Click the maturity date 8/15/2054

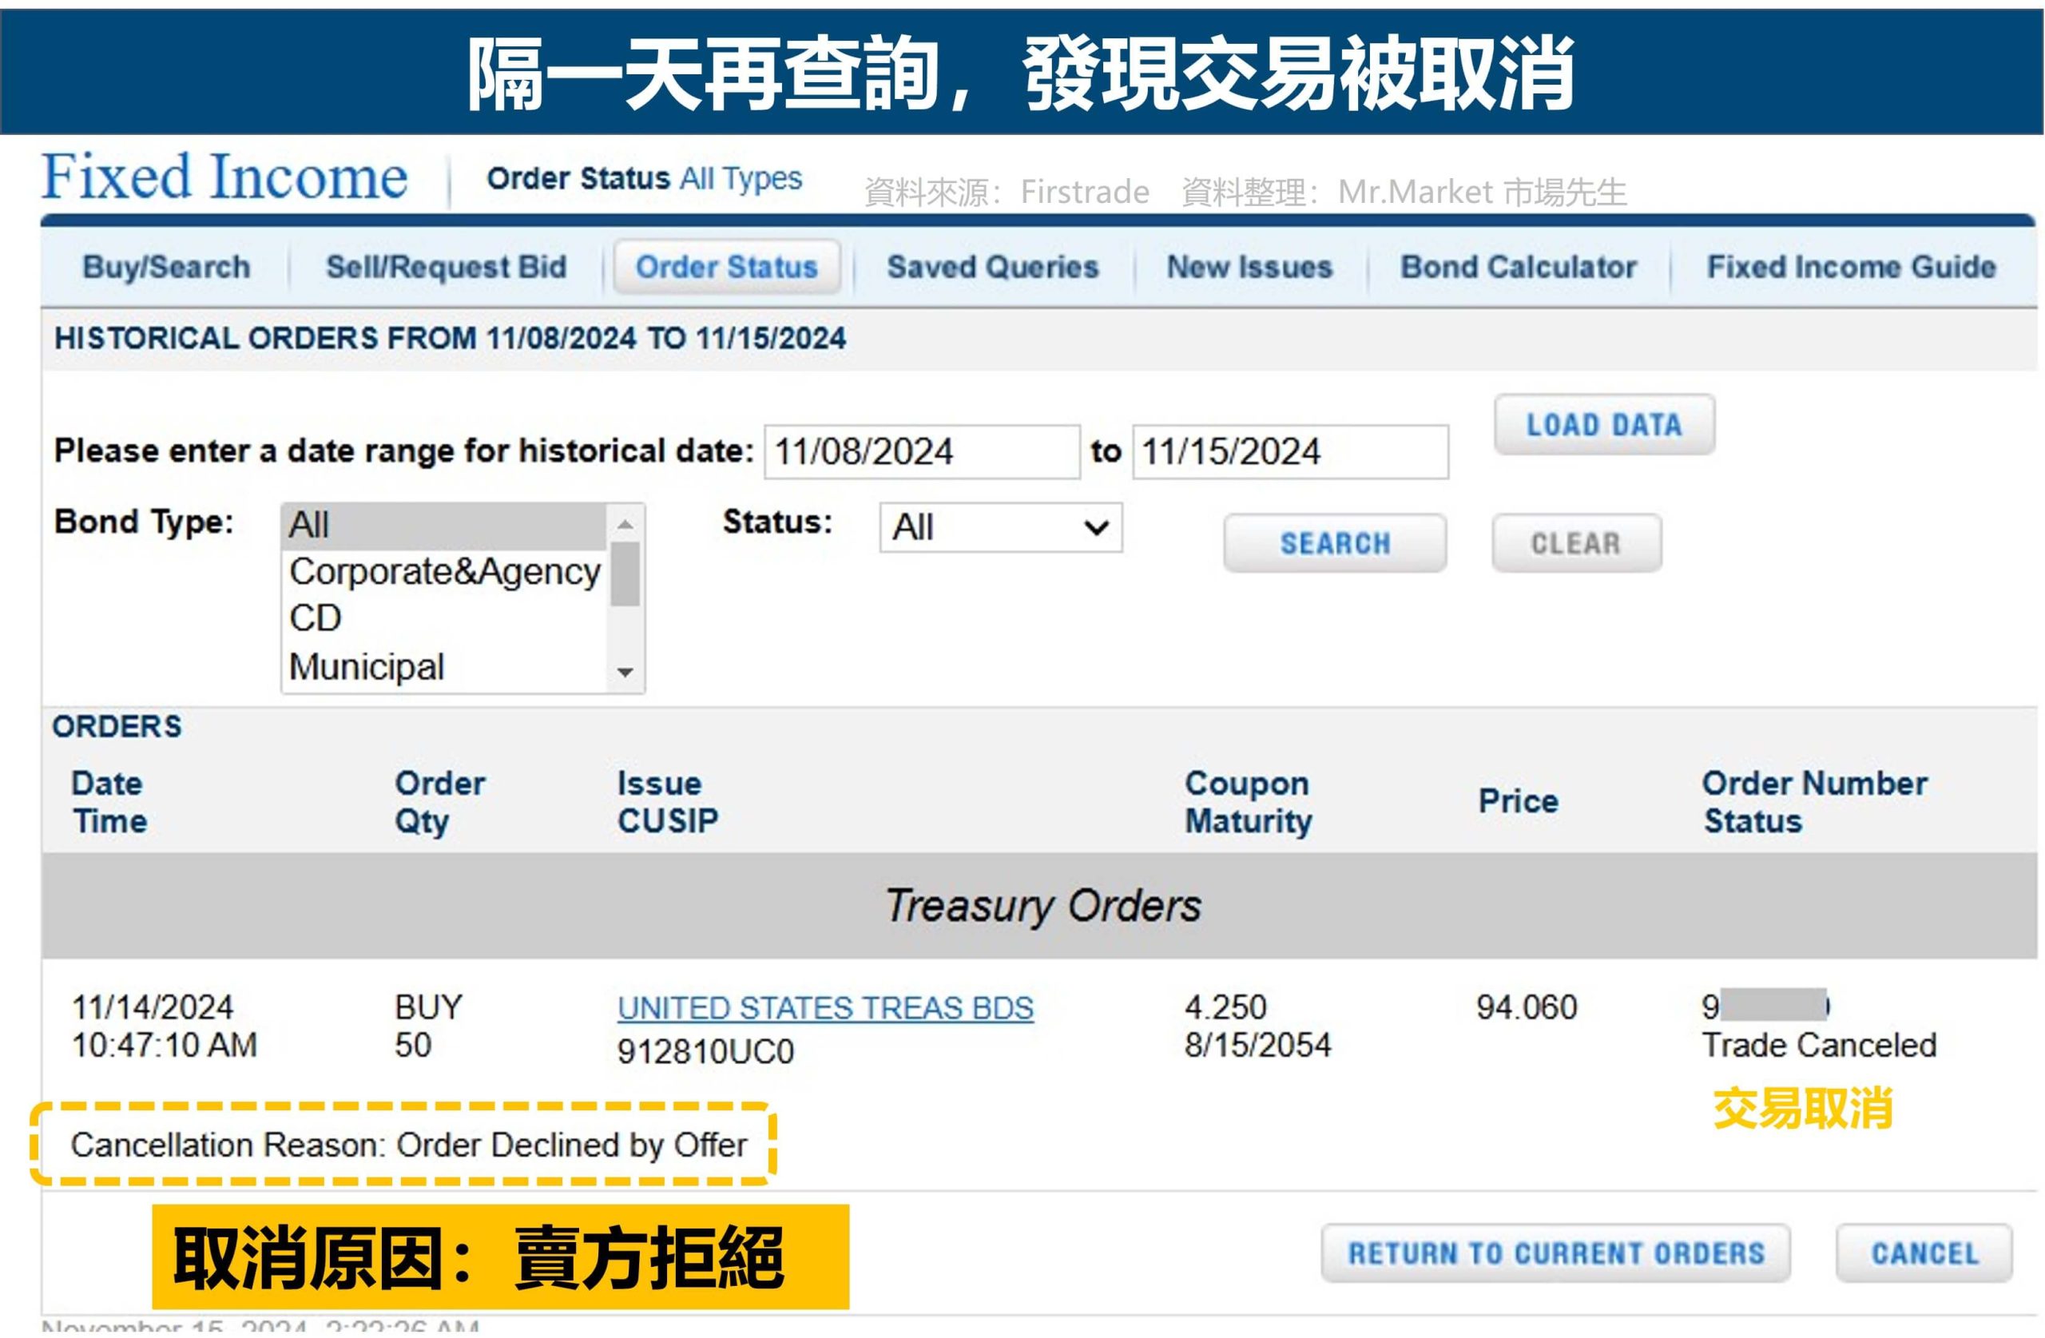click(x=1258, y=1046)
